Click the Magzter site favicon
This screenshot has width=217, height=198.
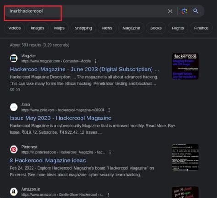pos(14,59)
